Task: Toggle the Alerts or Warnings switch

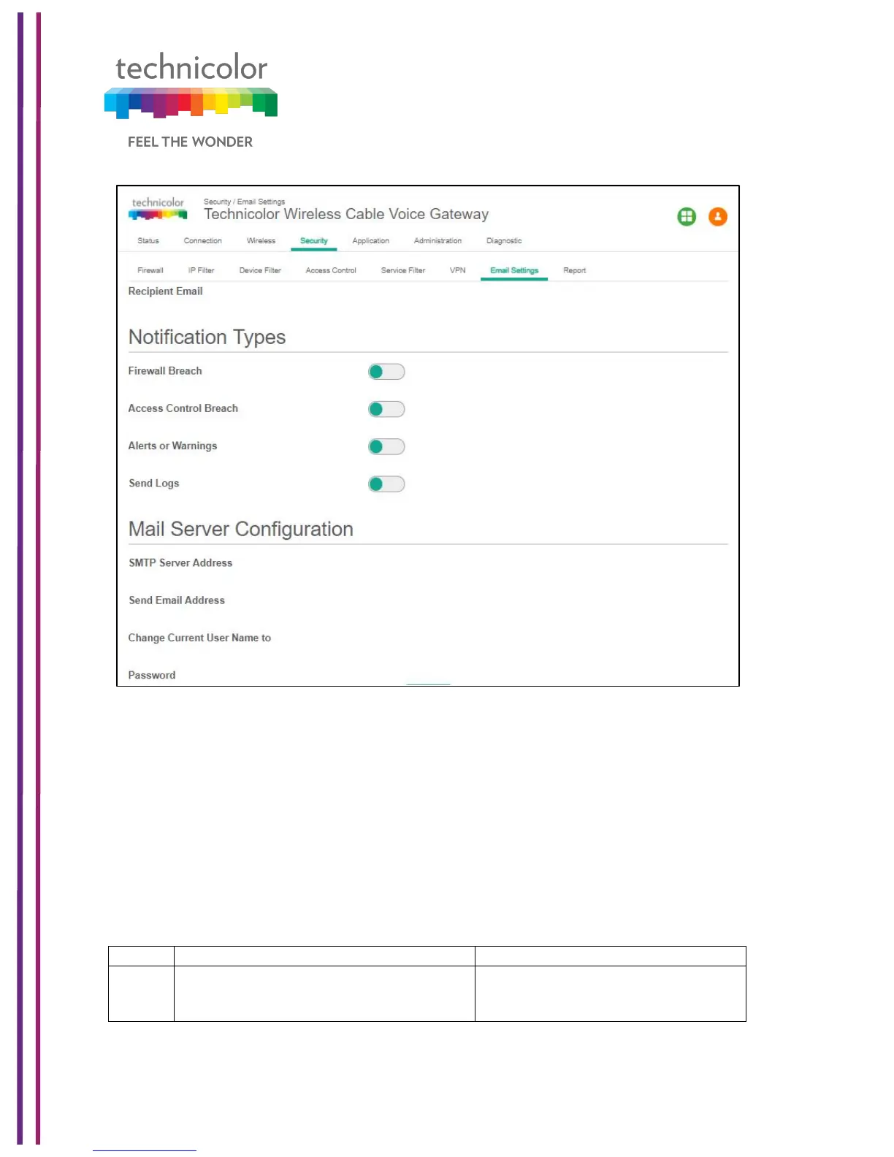Action: point(386,446)
